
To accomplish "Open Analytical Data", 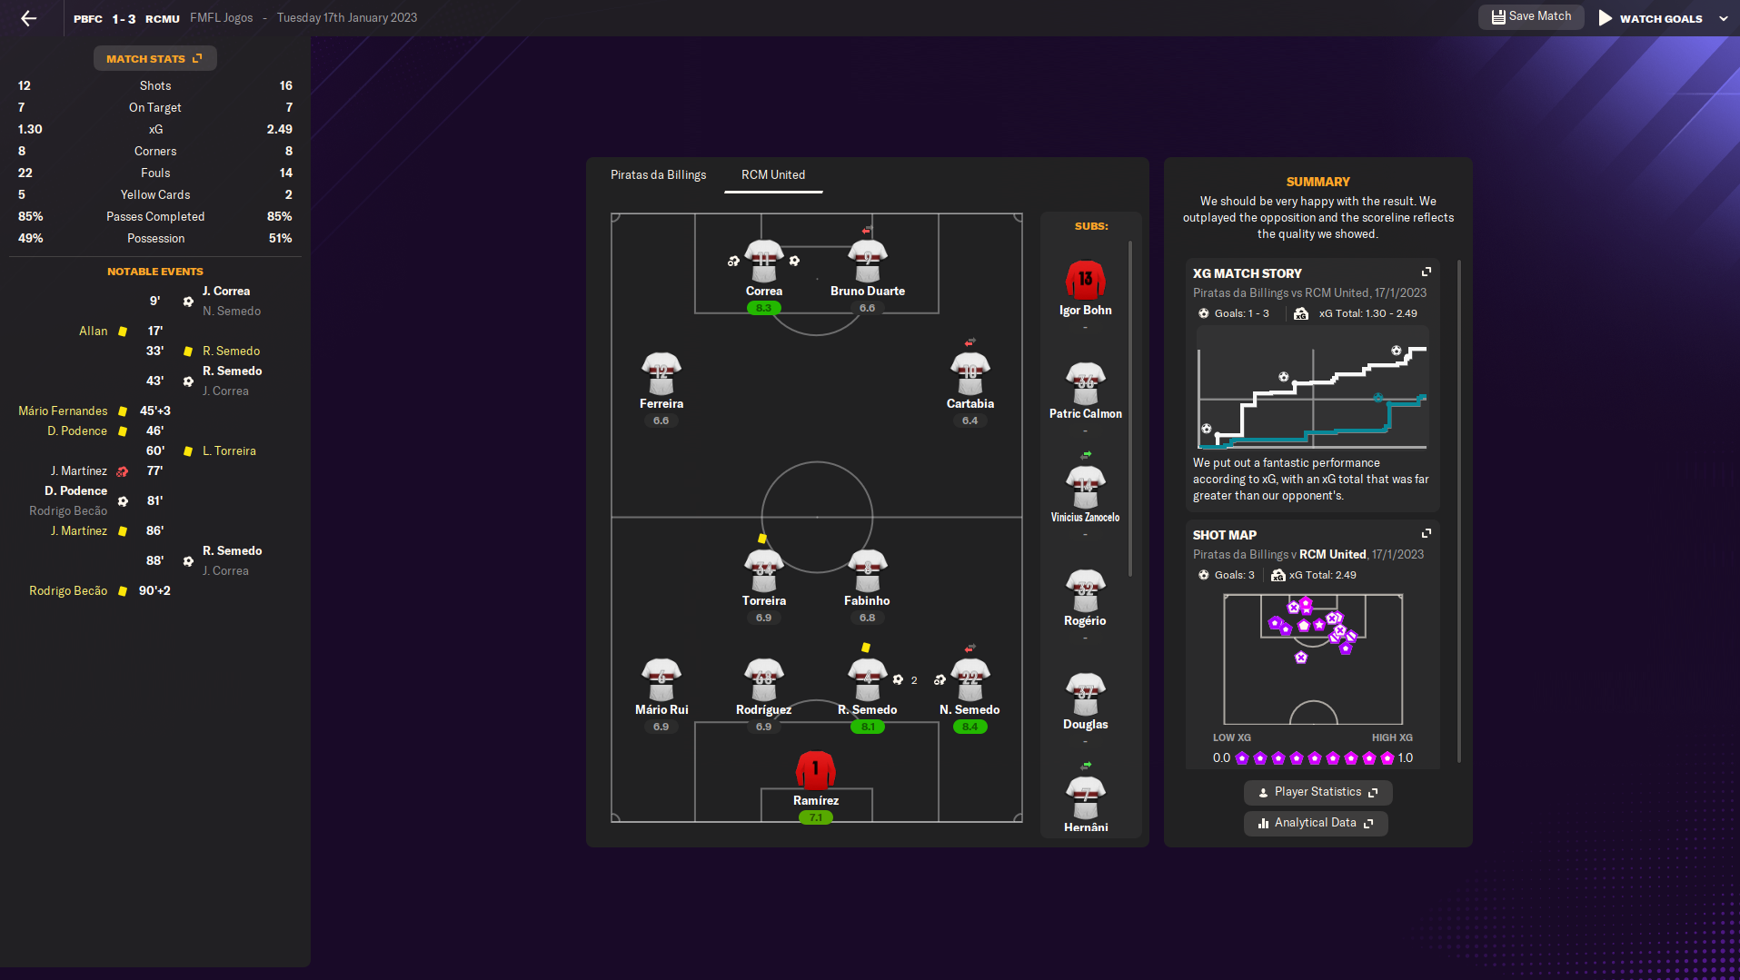I will tap(1315, 823).
